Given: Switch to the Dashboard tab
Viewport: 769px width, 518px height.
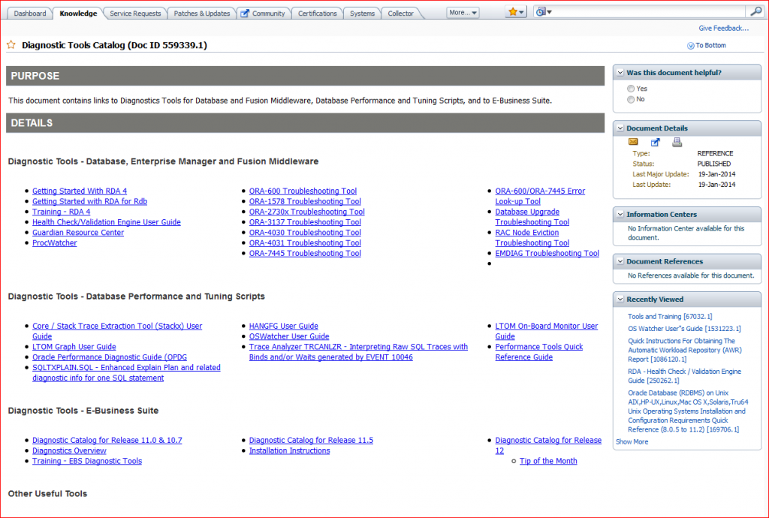Looking at the screenshot, I should click(x=30, y=14).
